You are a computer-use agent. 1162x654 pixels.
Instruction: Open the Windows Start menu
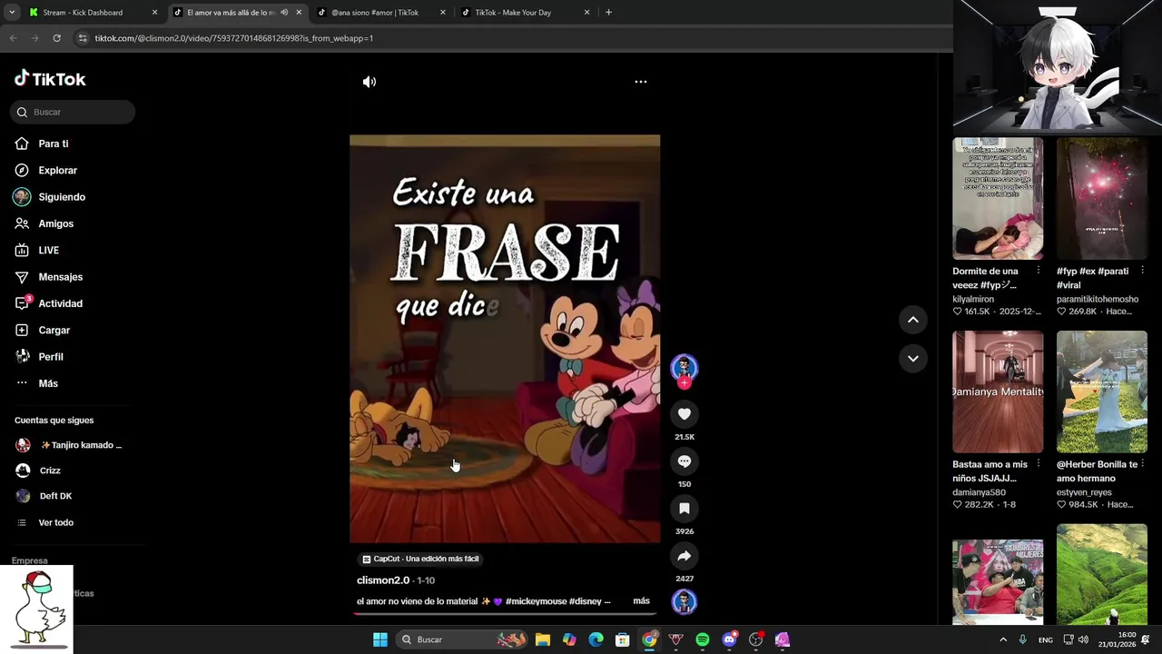point(380,639)
